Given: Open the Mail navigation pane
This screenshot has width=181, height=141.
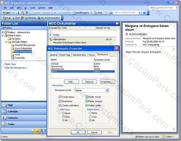Looking at the screenshot, I should coord(24,105).
